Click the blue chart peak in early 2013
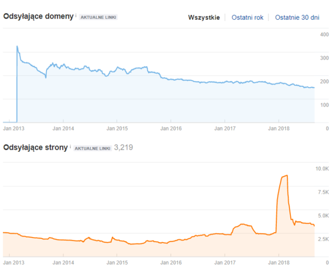Viewport: 336px width, 273px height. tap(17, 46)
